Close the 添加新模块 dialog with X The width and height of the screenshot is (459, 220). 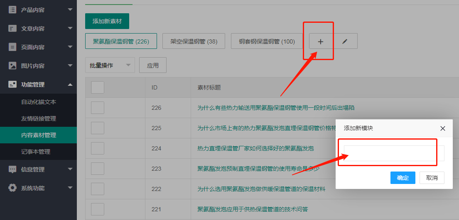click(x=442, y=128)
